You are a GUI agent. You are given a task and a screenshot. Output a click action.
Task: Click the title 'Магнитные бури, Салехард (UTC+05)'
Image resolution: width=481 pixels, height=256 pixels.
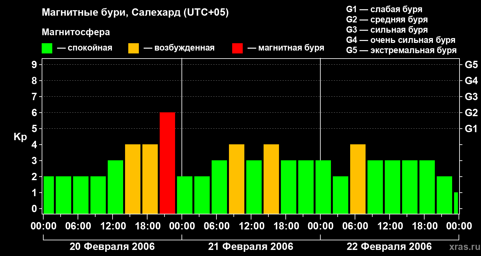[x=135, y=13]
